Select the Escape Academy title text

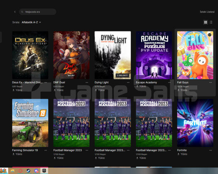click(x=147, y=82)
